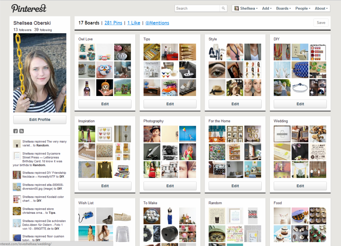Click the Save button
The image size is (341, 246).
321,23
